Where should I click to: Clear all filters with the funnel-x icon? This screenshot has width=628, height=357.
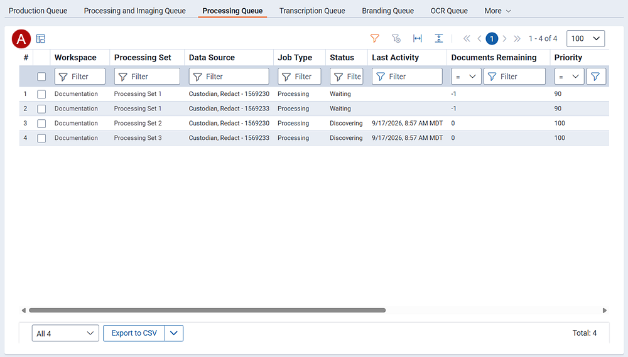pos(396,38)
